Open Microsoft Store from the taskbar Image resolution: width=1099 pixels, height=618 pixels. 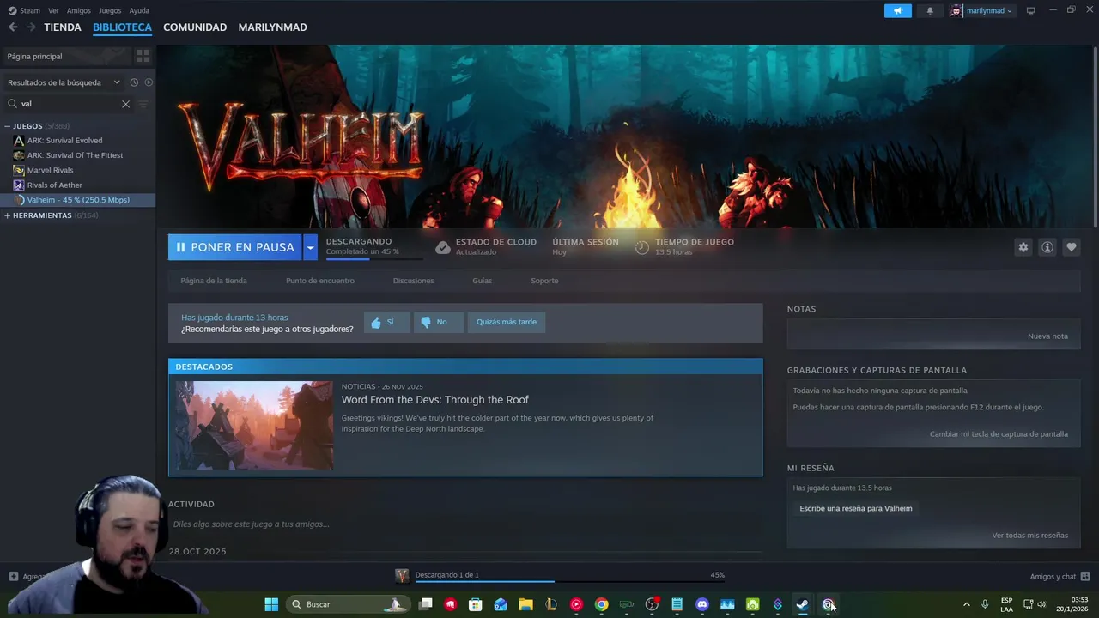pyautogui.click(x=476, y=604)
